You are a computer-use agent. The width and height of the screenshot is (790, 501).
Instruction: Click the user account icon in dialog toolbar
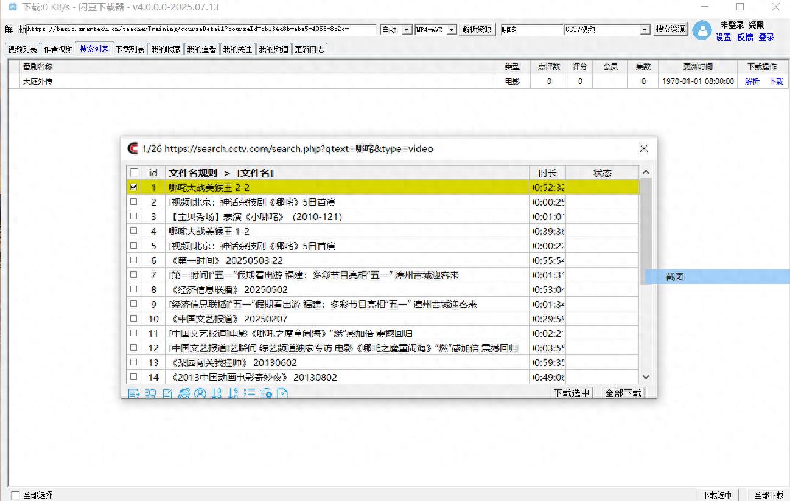(200, 393)
